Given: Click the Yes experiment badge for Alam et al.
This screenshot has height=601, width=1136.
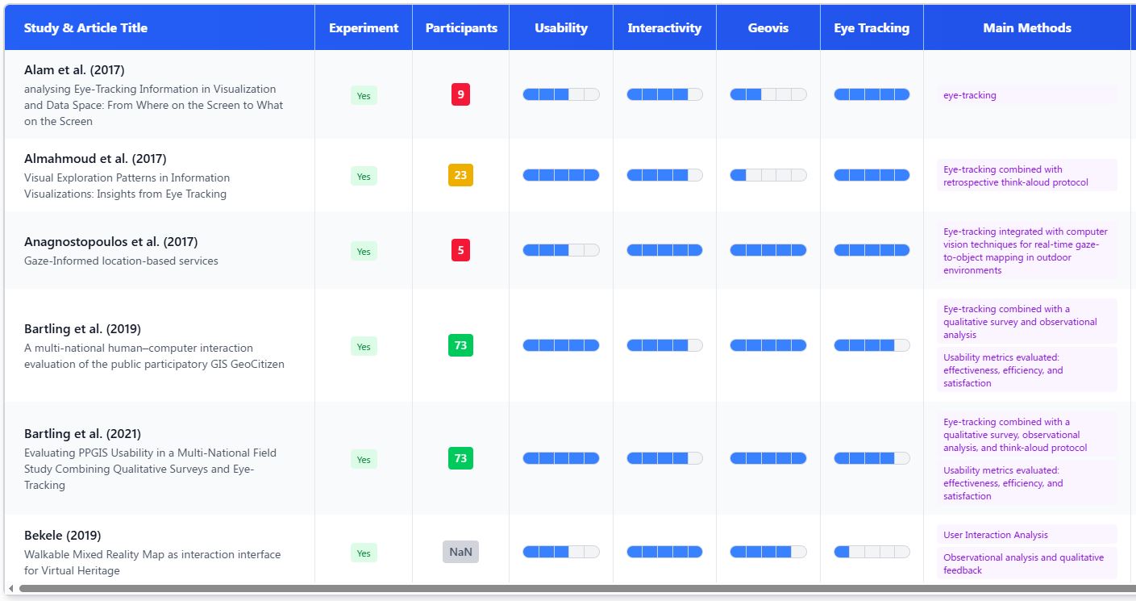Looking at the screenshot, I should pos(364,95).
